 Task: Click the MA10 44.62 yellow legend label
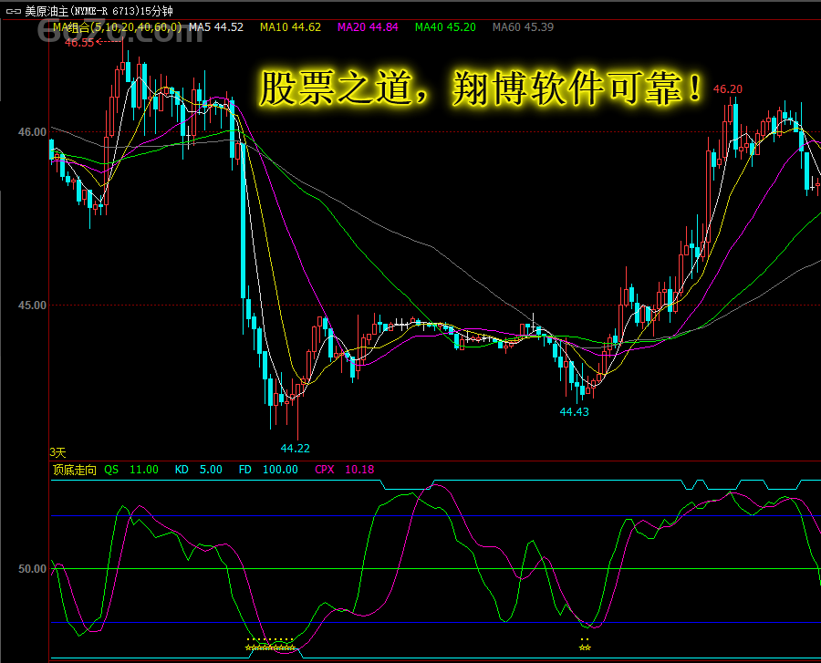(x=290, y=27)
